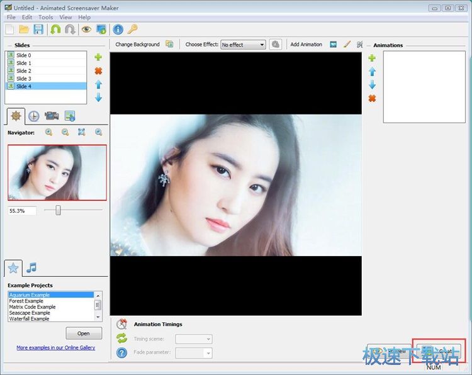Open the blue info icon

(x=118, y=30)
